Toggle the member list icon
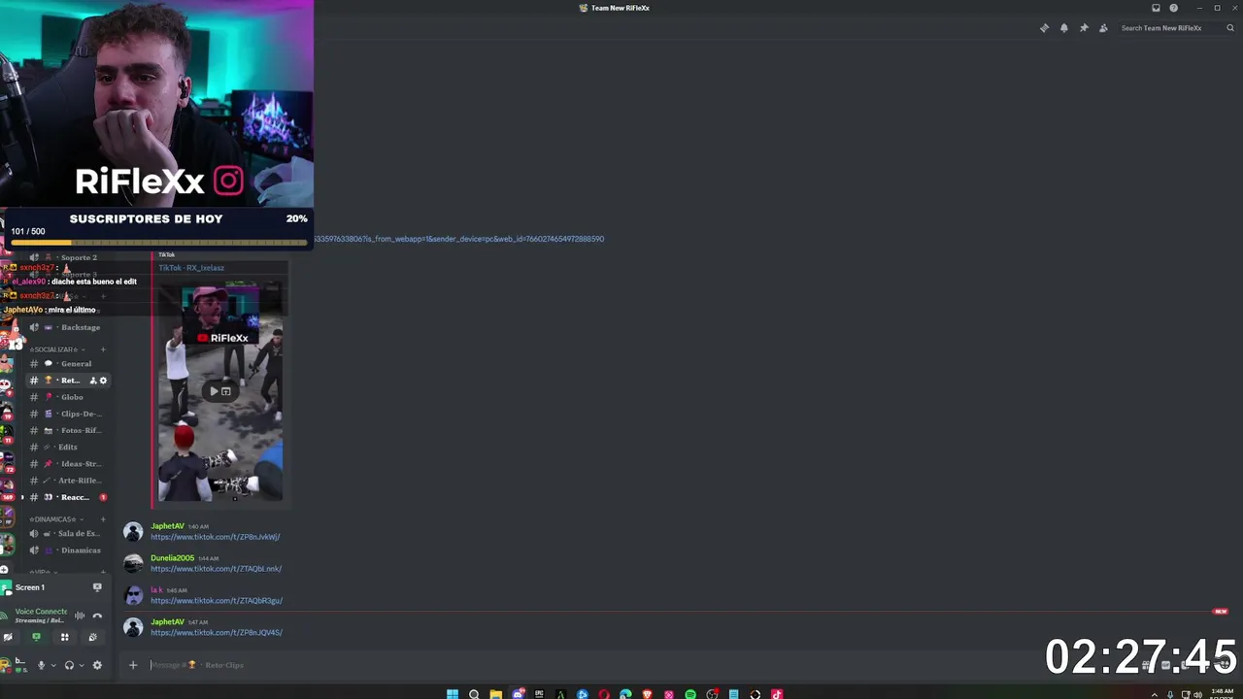The width and height of the screenshot is (1243, 699). point(1103,28)
